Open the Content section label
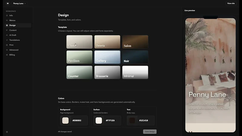Image resolution: width=242 pixels, height=136 pixels. (x=13, y=30)
